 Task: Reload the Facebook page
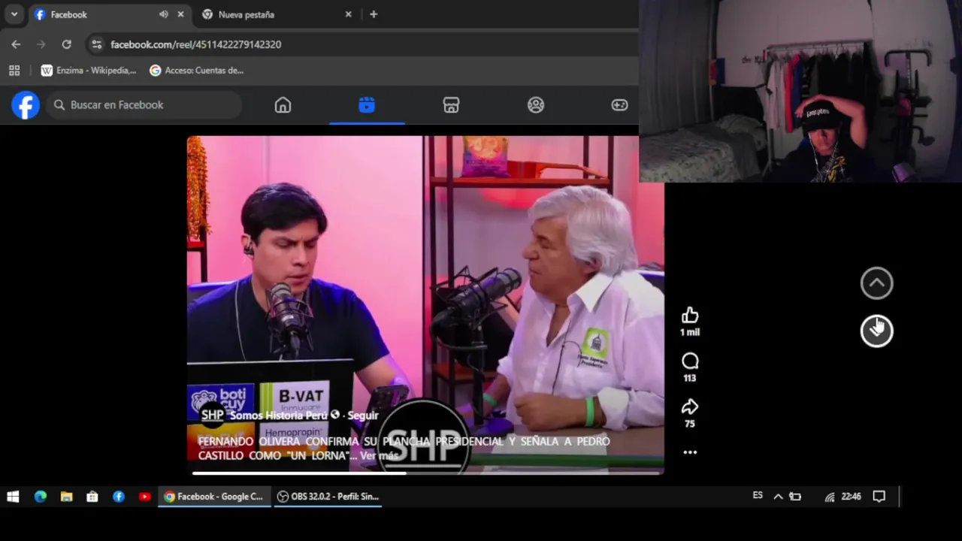66,44
